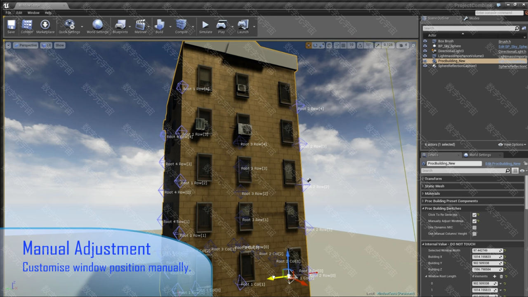Open the viewport options arrow menu

click(8, 45)
